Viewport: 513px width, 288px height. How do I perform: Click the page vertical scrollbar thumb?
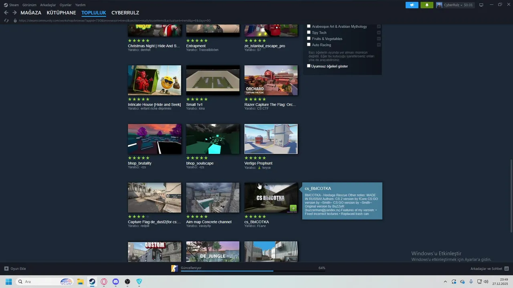511,196
